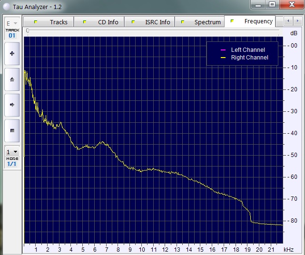Screen dimensions: 305x255
Task: Click the Left Channel magenta legend marker
Action: pyautogui.click(x=223, y=50)
